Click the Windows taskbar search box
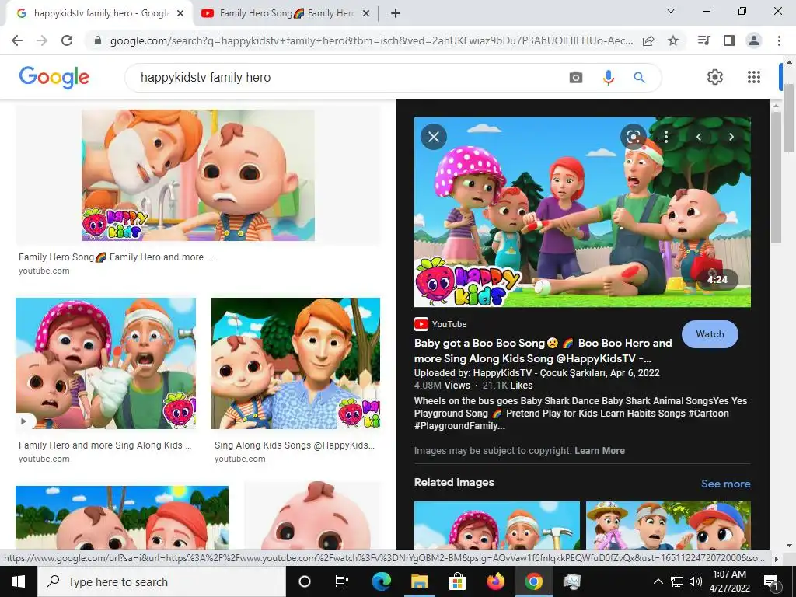Viewport: 796px width, 597px height. (162, 581)
